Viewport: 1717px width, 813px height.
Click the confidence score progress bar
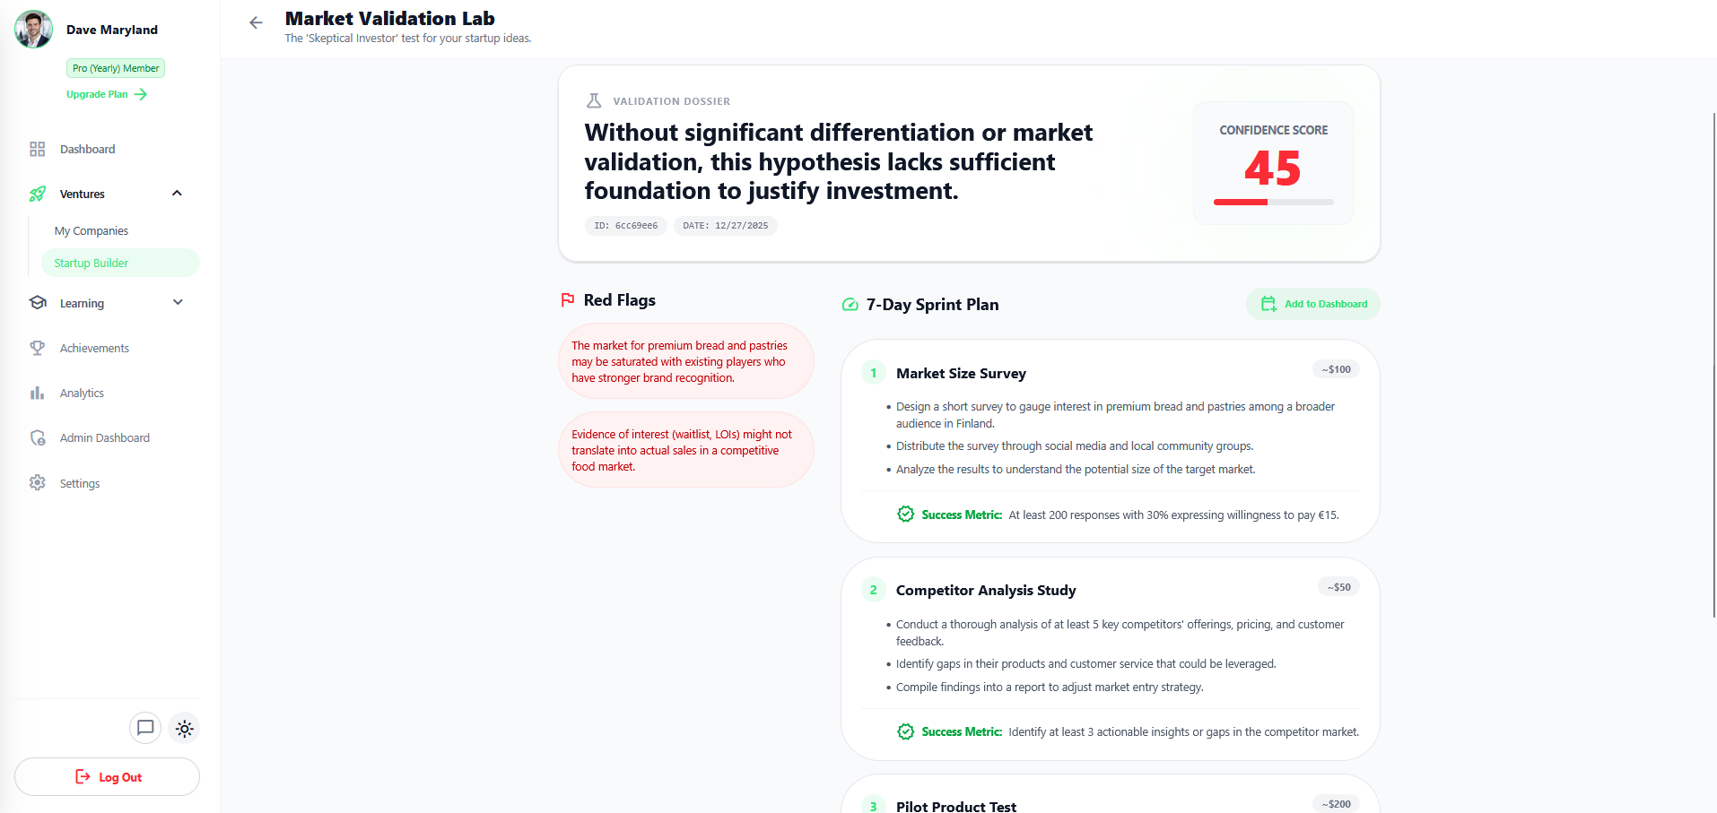[1272, 203]
